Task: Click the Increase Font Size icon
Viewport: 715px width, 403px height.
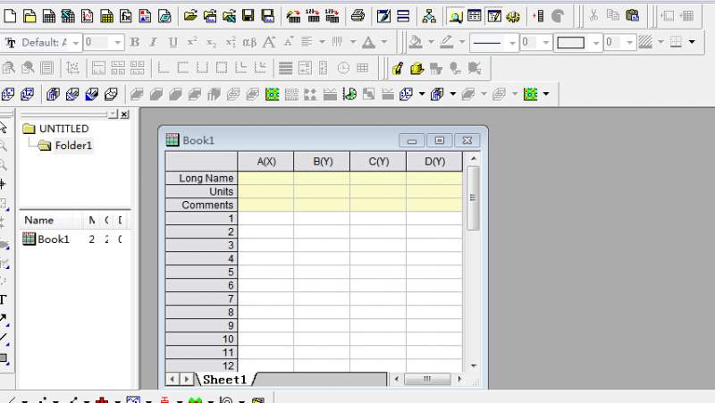Action: [x=269, y=42]
